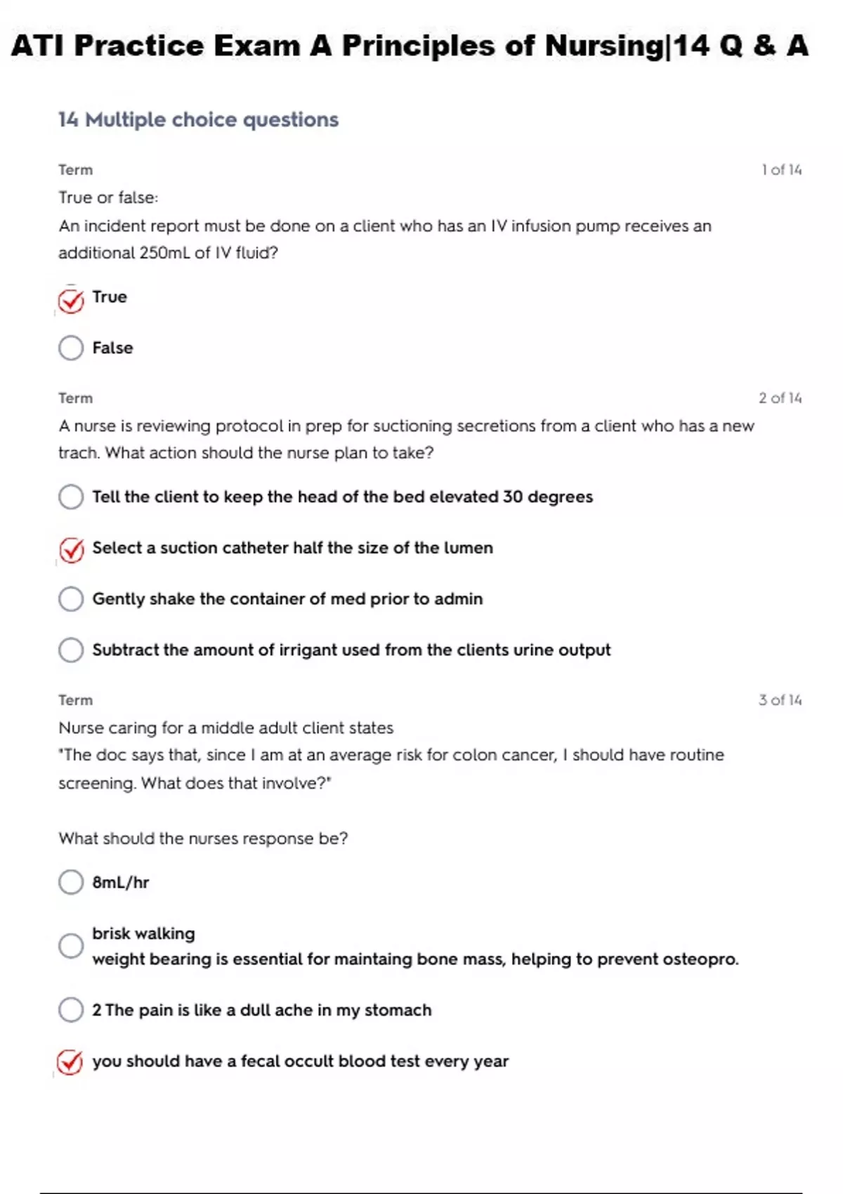Click the colon cancer screening quote
Image resolution: width=843 pixels, height=1194 pixels.
click(391, 769)
